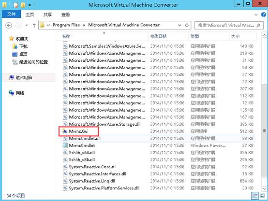The height and width of the screenshot is (201, 268).
Task: Go up one folder level
Action: 34,26
